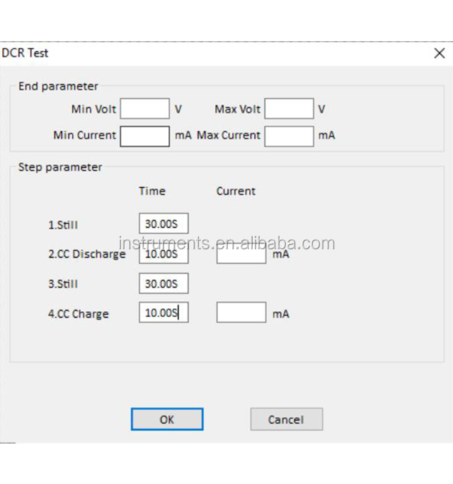453x484 pixels.
Task: Click the 1.Still time field
Action: [164, 224]
